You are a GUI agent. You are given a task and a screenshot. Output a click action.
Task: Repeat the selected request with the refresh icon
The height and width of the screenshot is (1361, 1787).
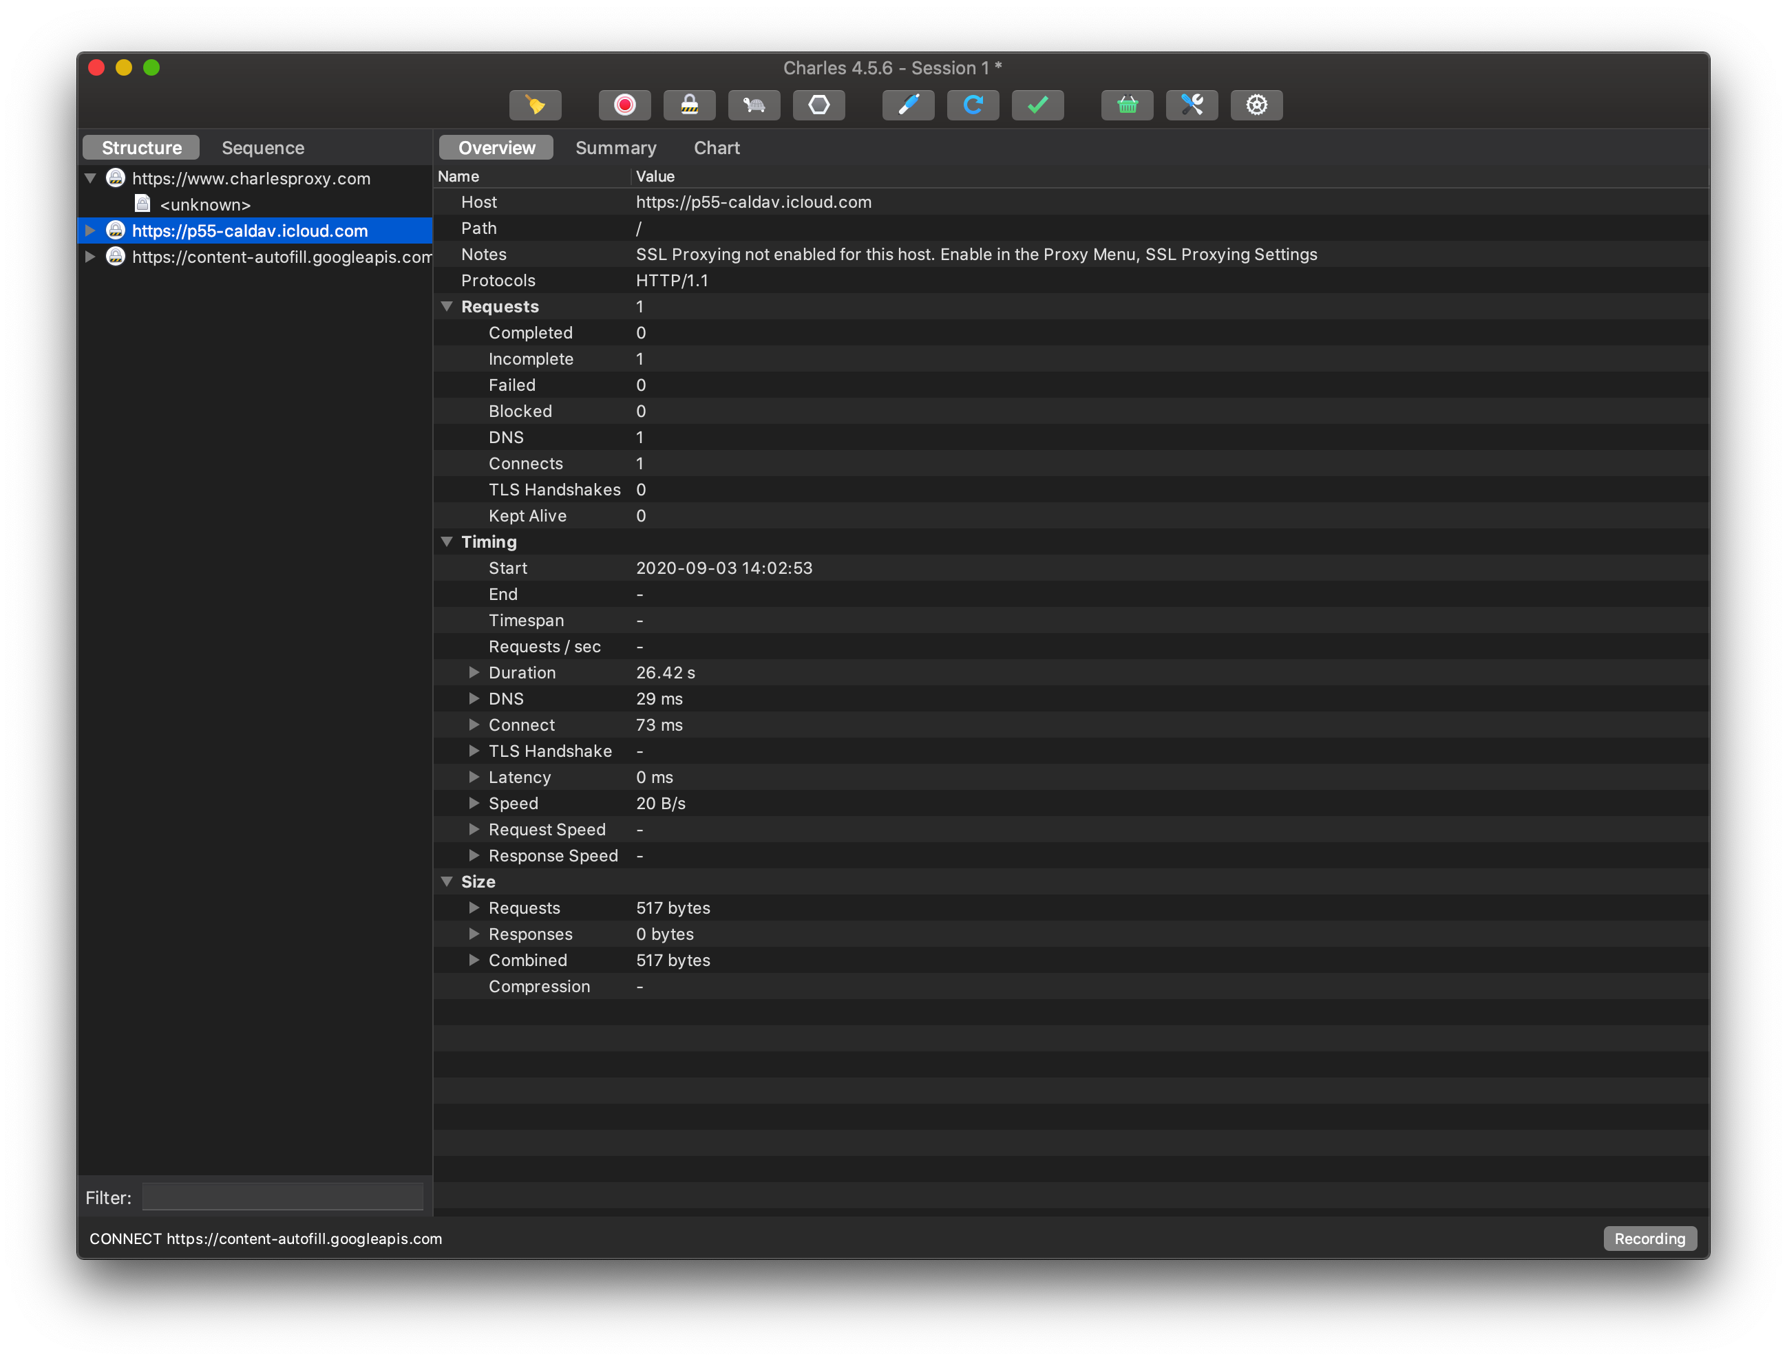(x=973, y=105)
